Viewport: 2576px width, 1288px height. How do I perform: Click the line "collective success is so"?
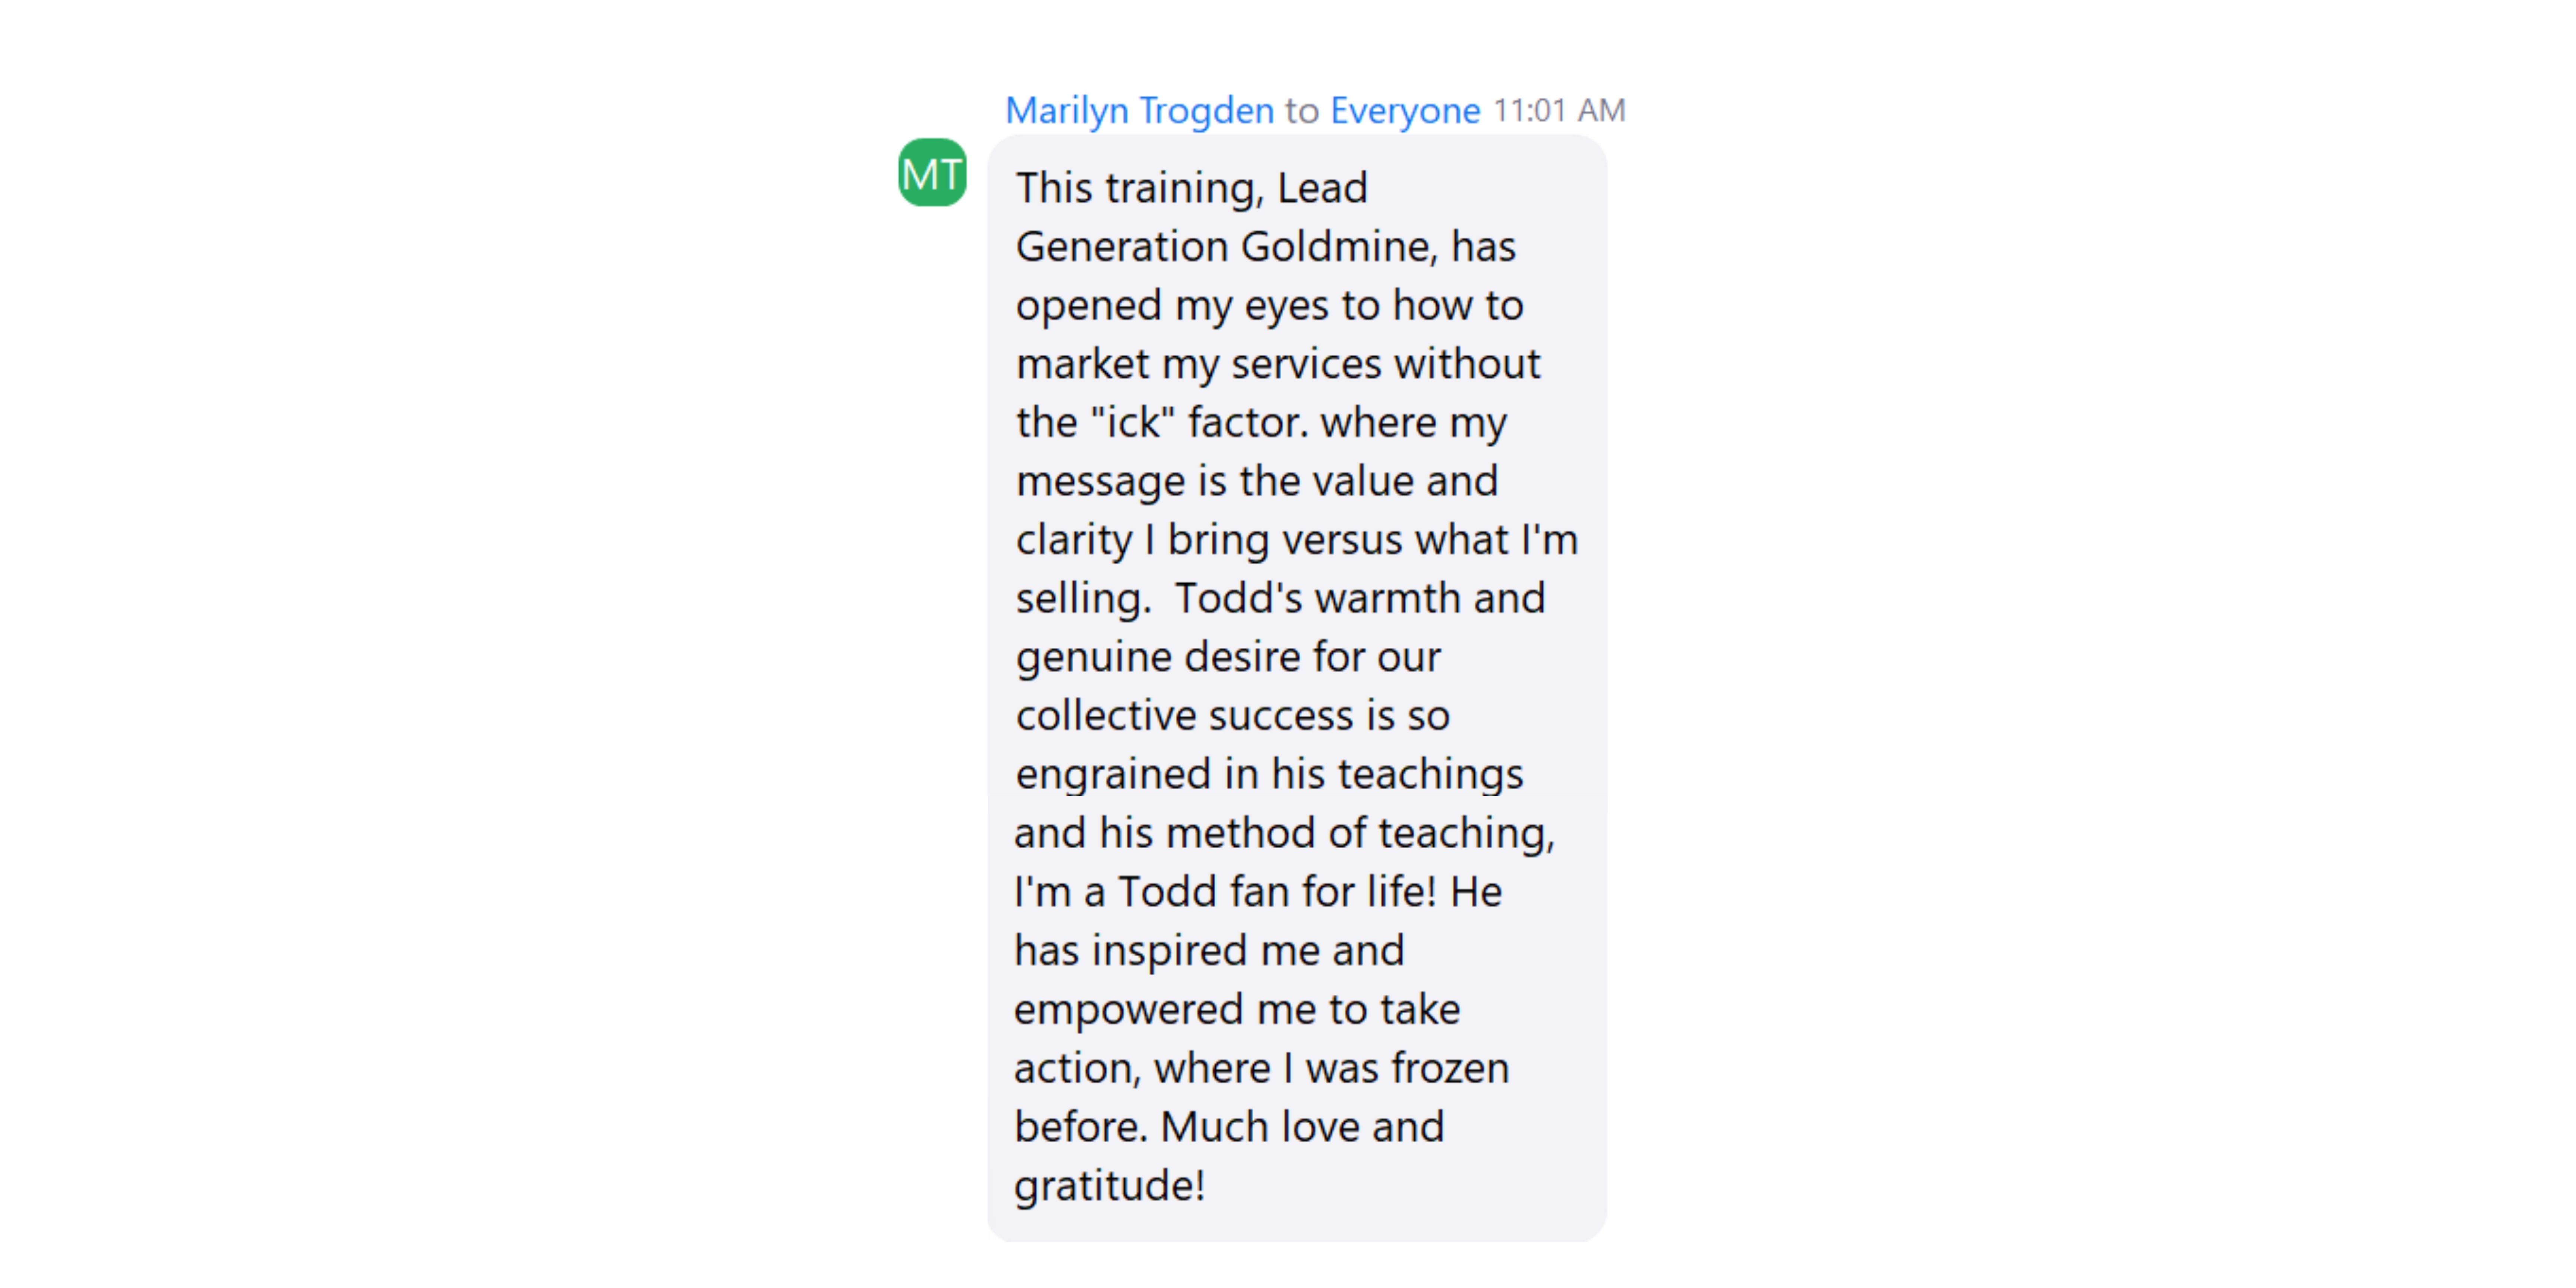(1233, 716)
